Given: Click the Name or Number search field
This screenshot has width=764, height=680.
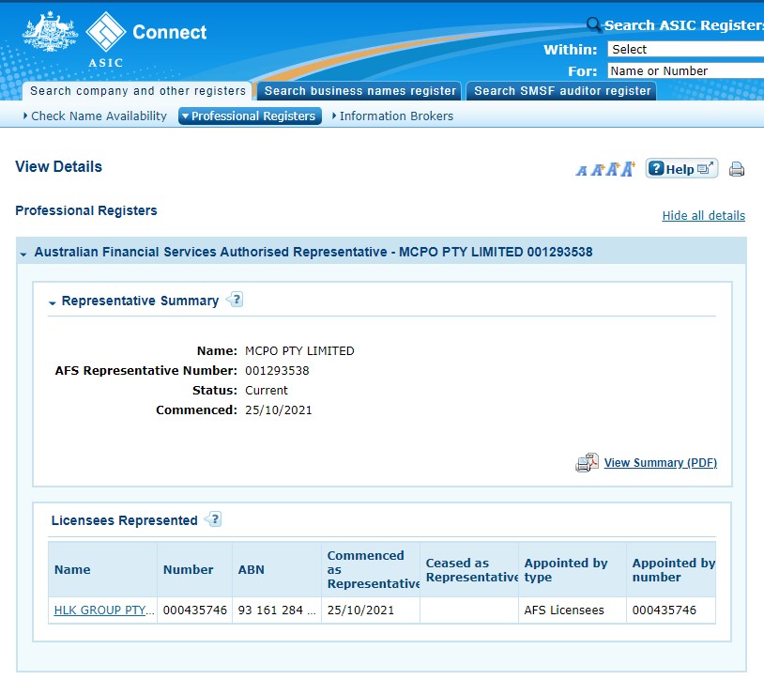Looking at the screenshot, I should (x=685, y=70).
